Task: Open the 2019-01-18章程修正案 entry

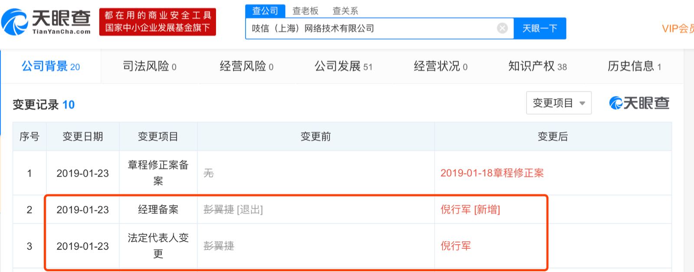Action: [492, 173]
